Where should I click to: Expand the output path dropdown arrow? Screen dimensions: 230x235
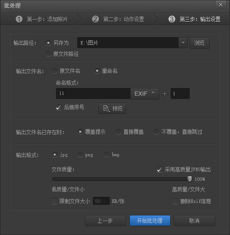(x=183, y=43)
